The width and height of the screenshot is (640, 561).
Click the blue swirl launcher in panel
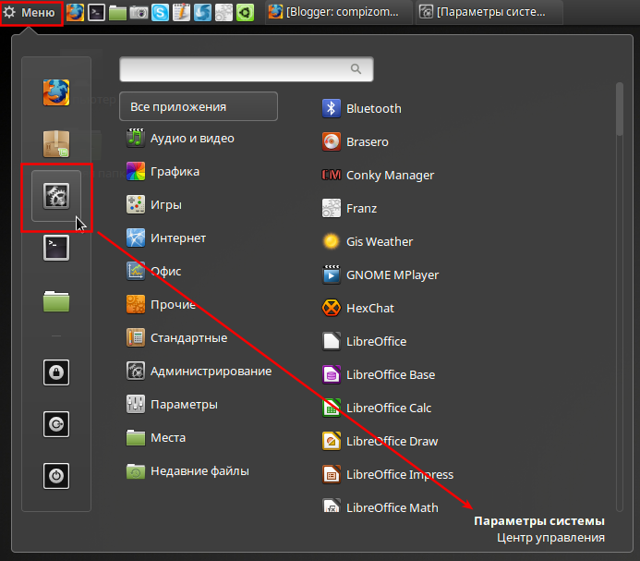click(202, 12)
